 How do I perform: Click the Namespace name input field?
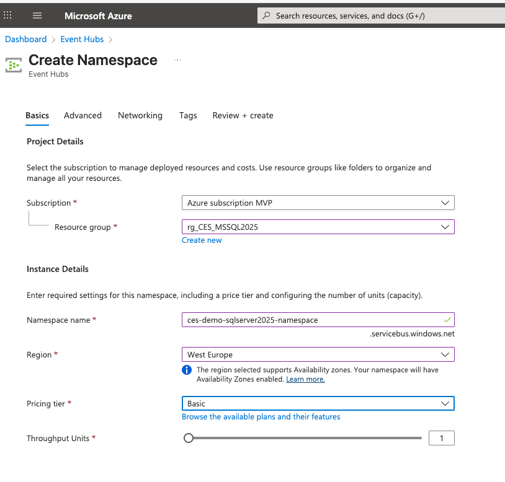pos(310,320)
